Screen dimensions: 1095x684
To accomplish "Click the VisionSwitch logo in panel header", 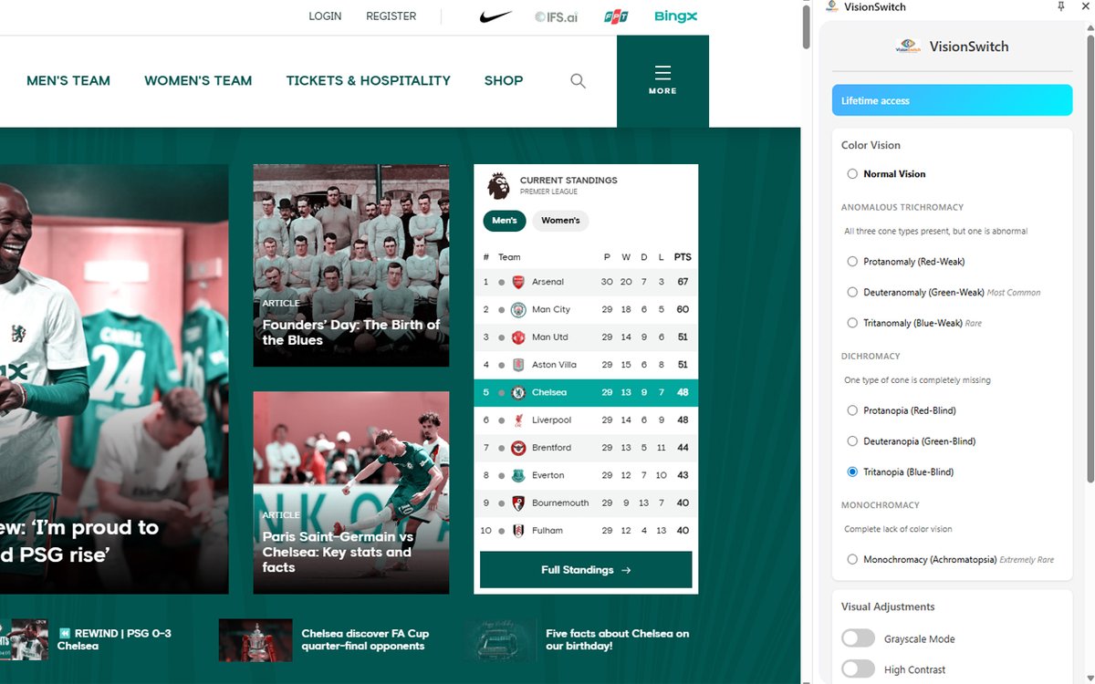I will point(908,47).
